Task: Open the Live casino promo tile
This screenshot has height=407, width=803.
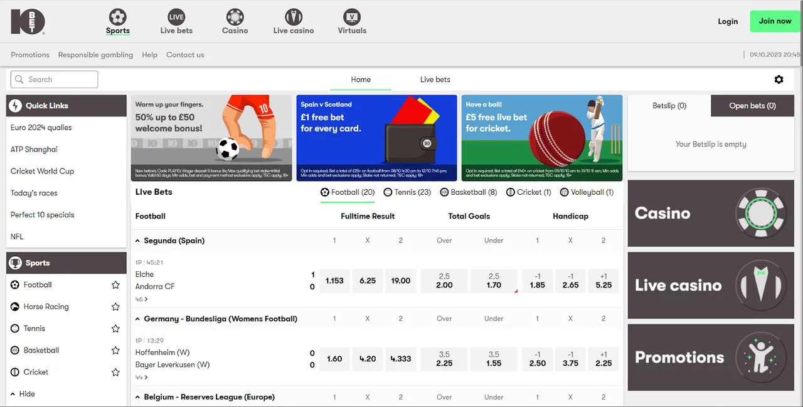Action: tap(711, 286)
